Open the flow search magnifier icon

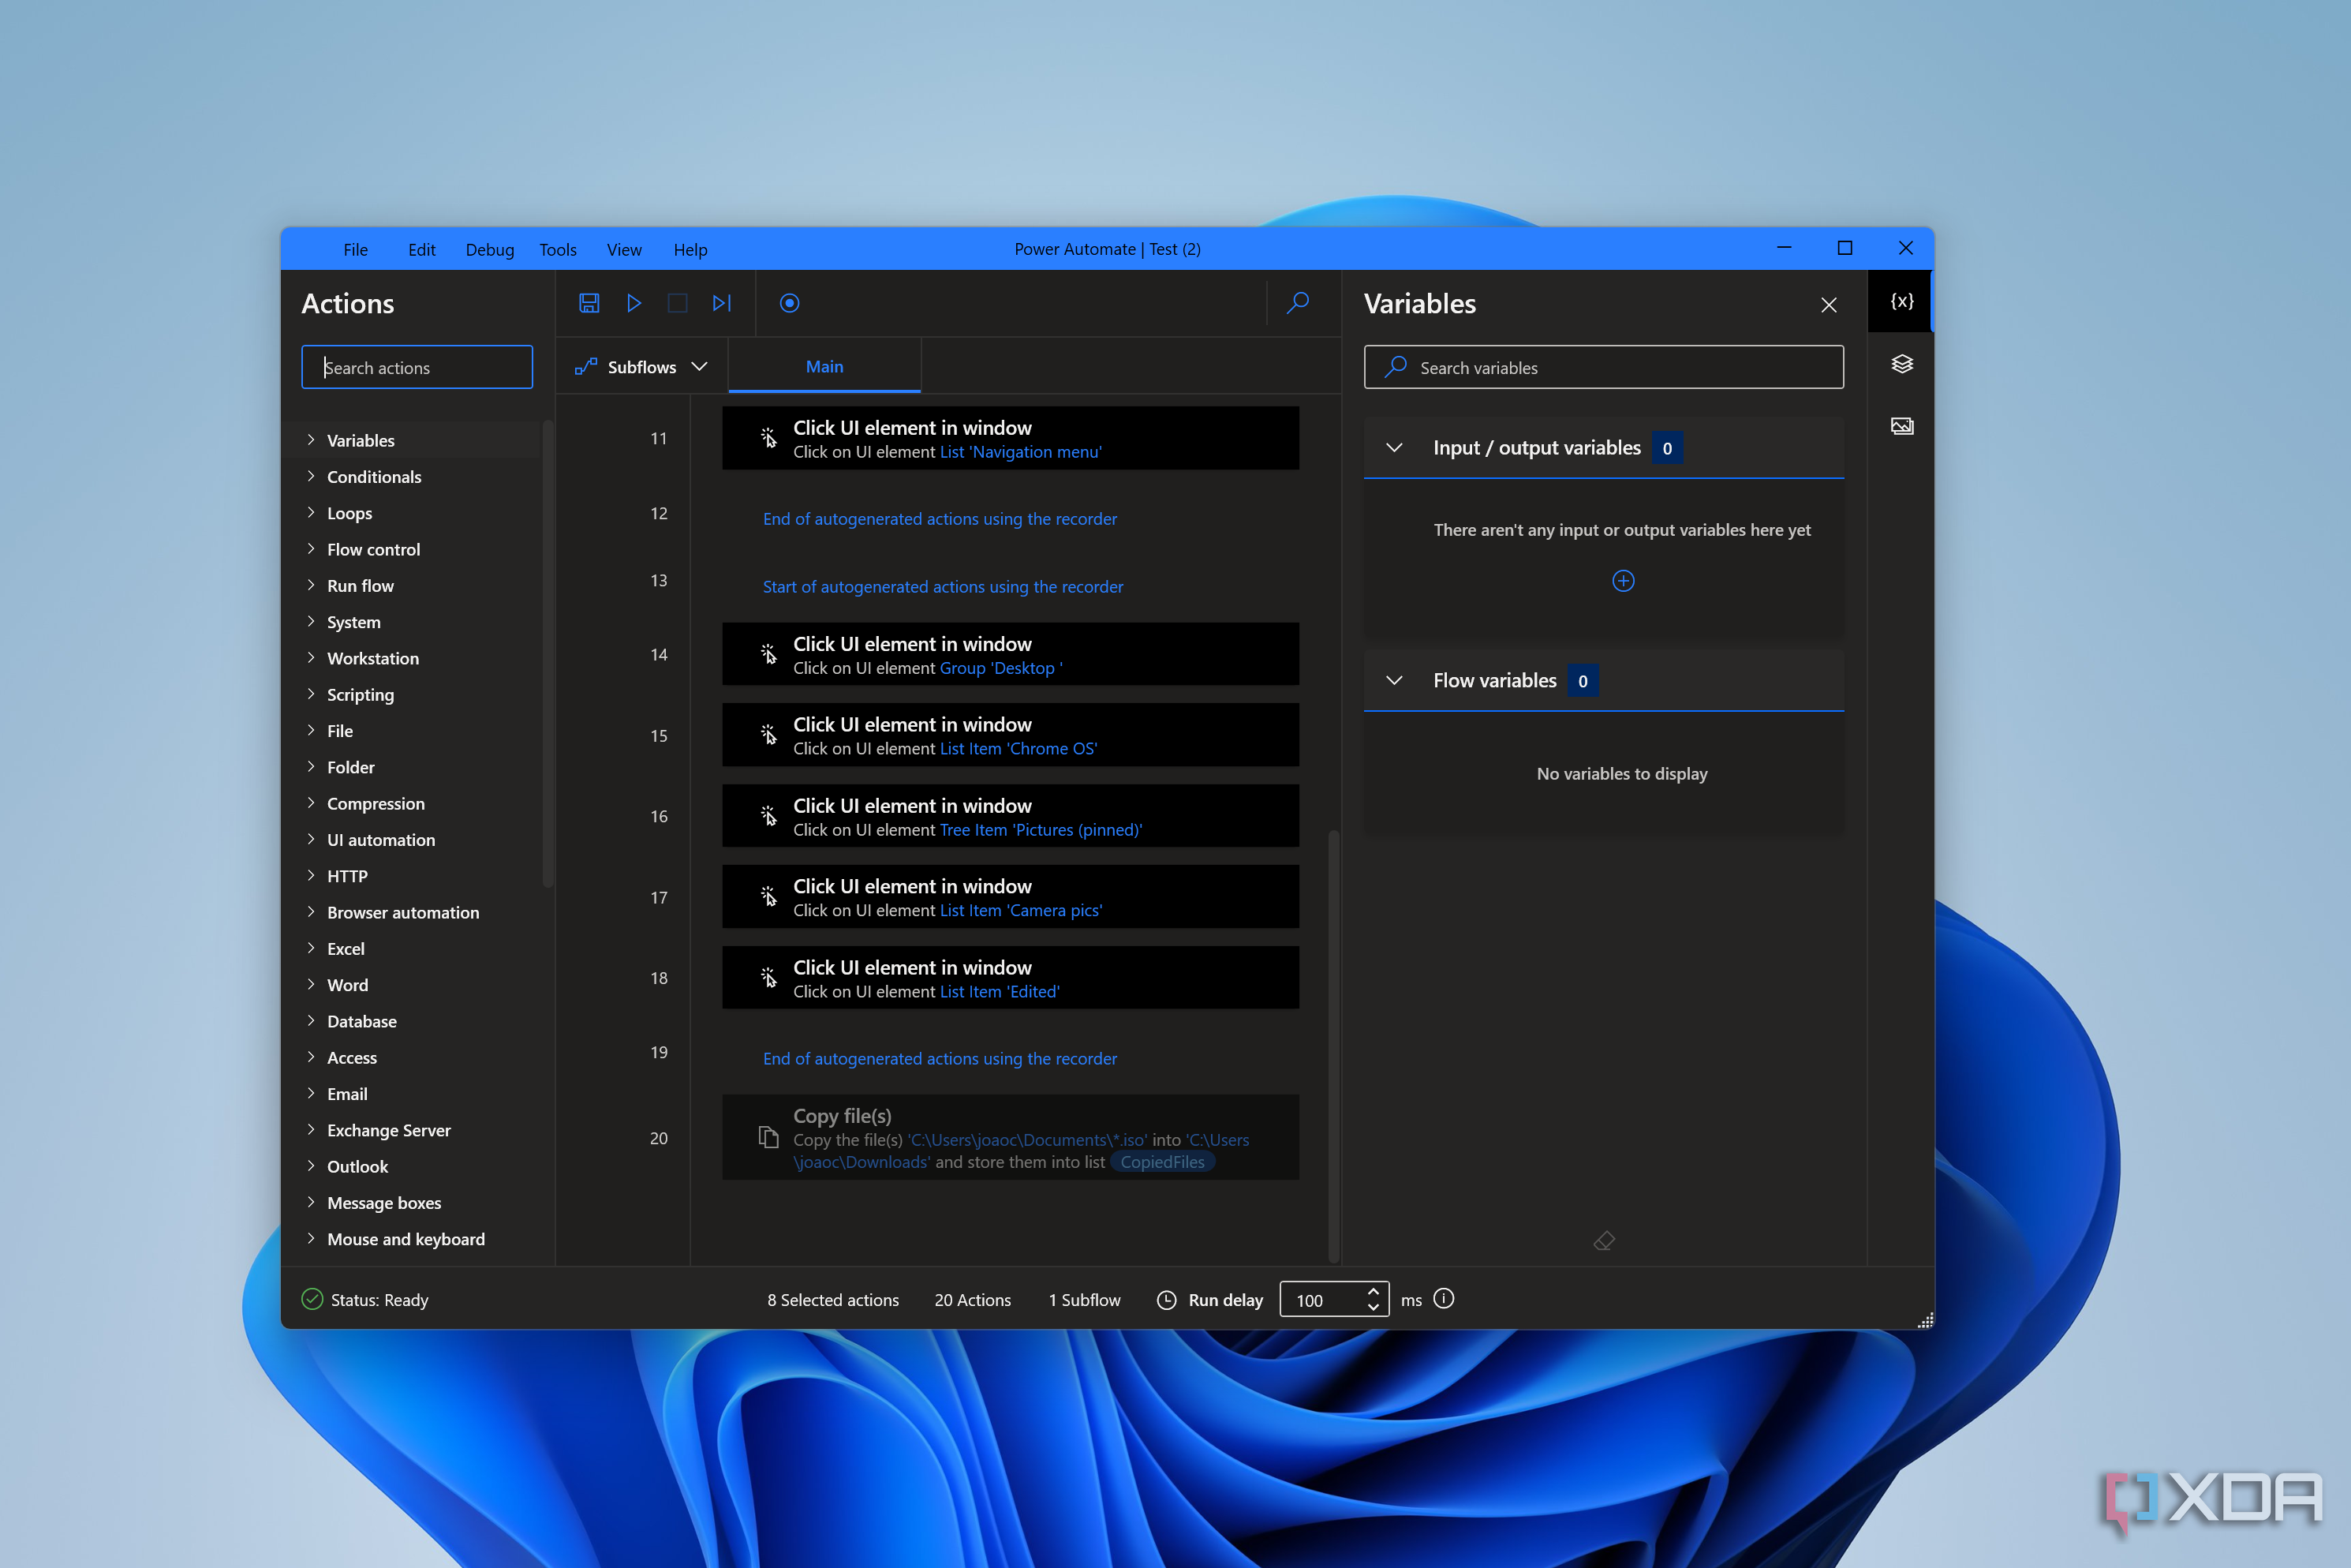click(x=1298, y=303)
